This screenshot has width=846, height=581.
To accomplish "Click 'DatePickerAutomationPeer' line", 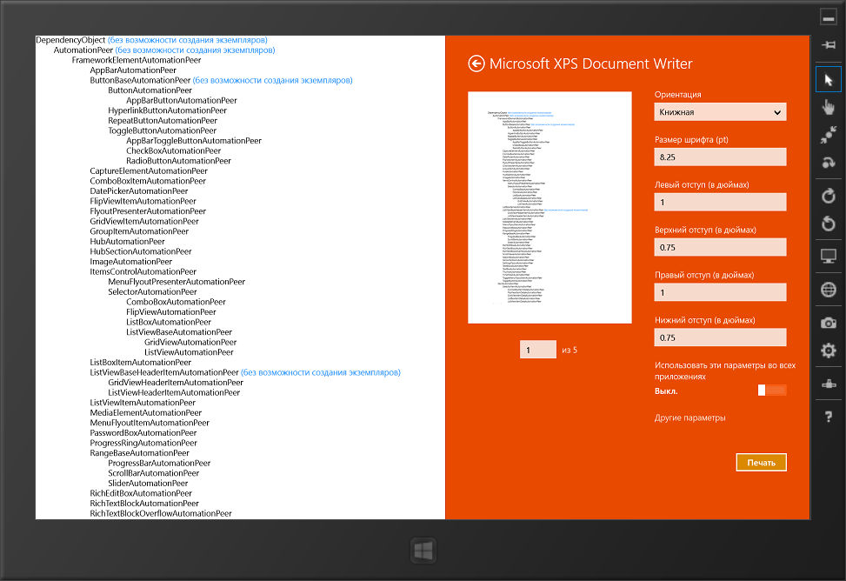I will coord(138,191).
